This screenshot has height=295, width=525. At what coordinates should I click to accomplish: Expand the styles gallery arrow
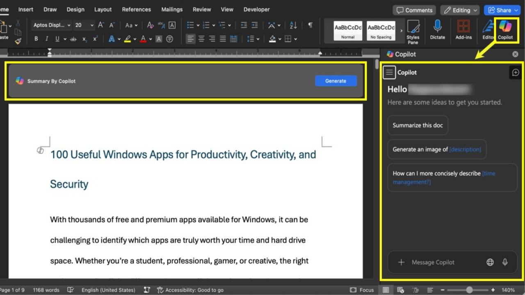coord(401,31)
